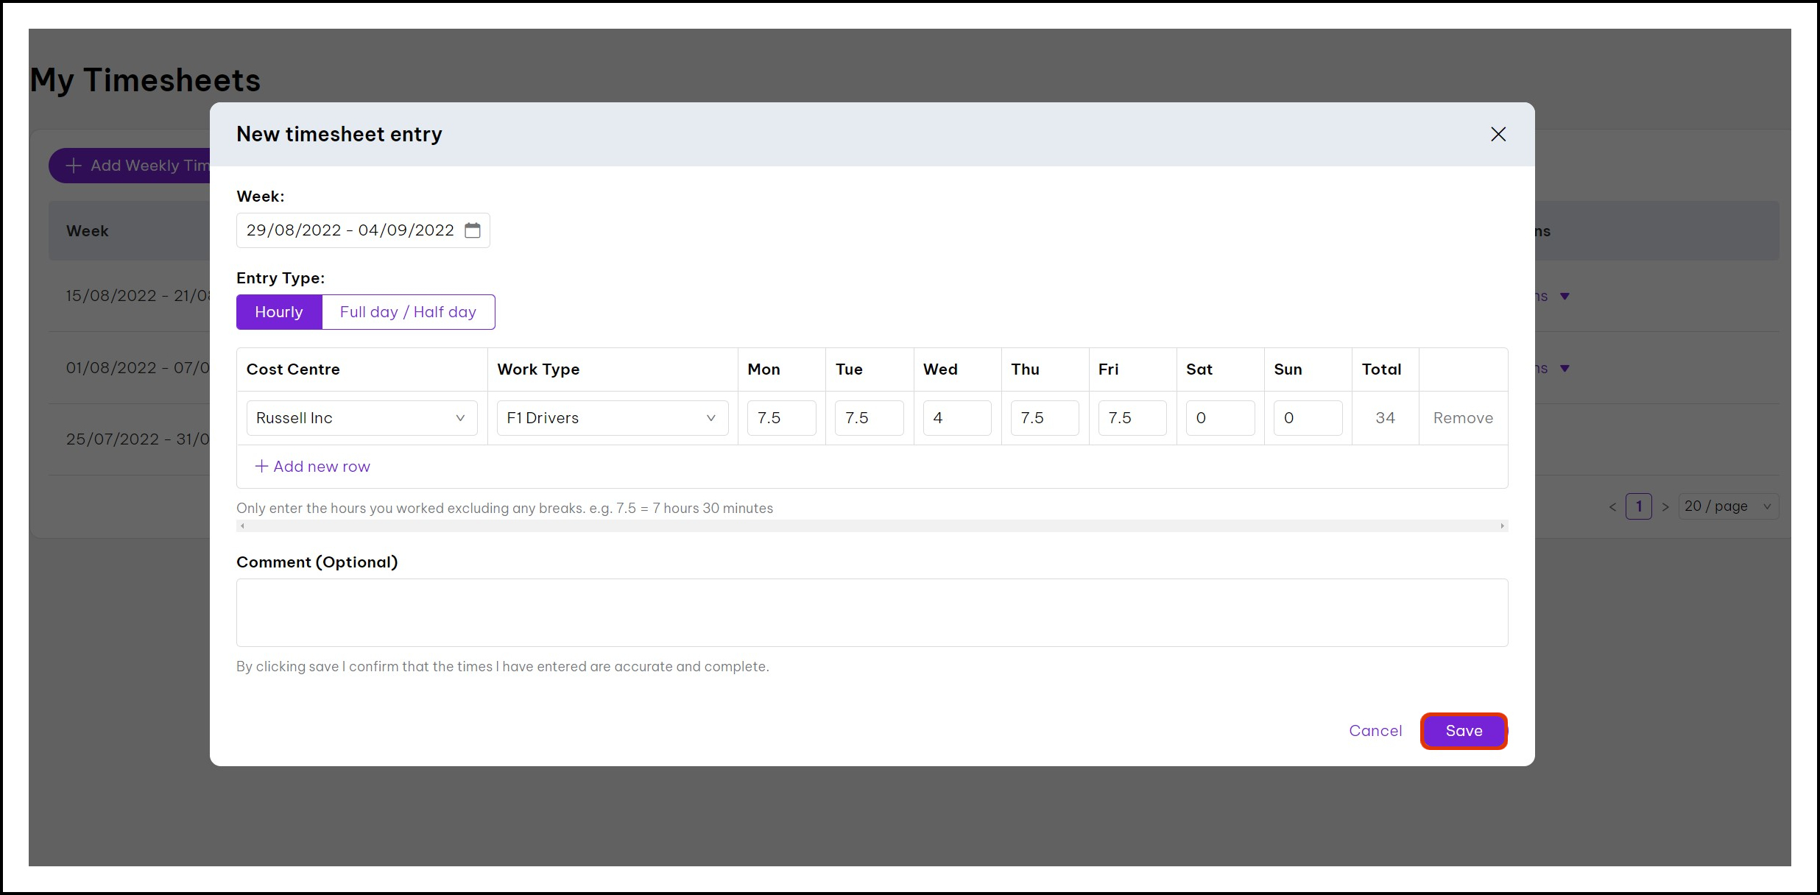Click the horizontal scrollbar left arrow

(242, 526)
